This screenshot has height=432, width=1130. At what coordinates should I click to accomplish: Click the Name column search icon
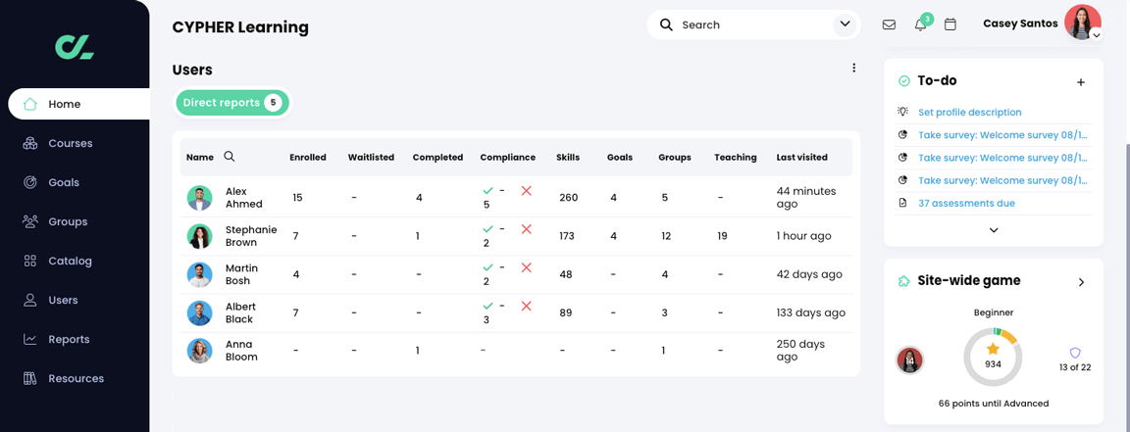[230, 156]
